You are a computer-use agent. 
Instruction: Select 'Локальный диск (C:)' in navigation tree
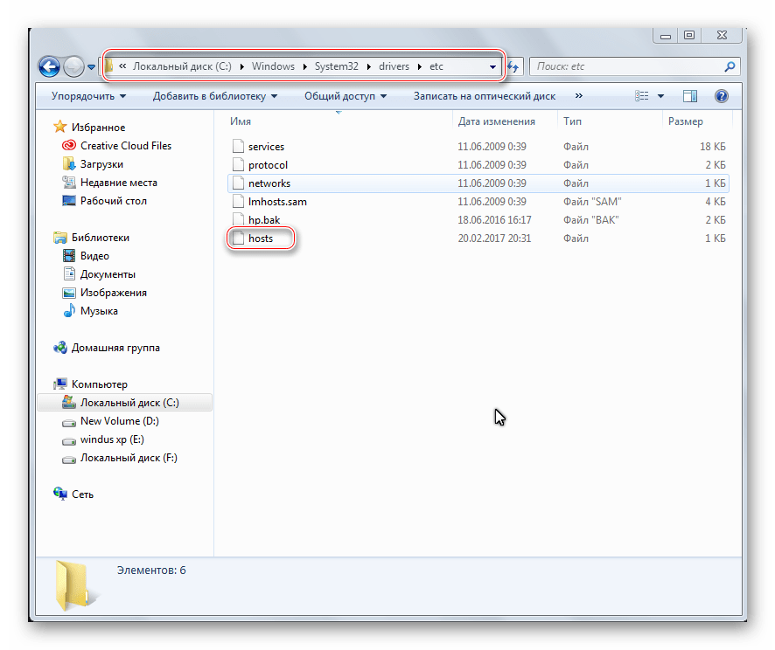tap(124, 403)
